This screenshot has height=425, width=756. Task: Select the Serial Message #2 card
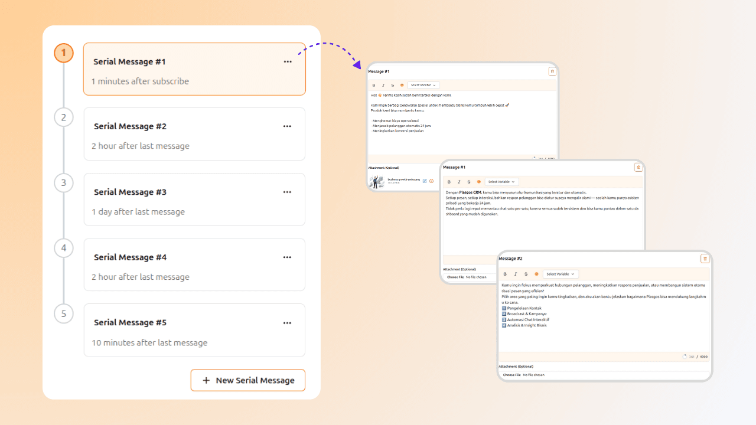tap(194, 134)
